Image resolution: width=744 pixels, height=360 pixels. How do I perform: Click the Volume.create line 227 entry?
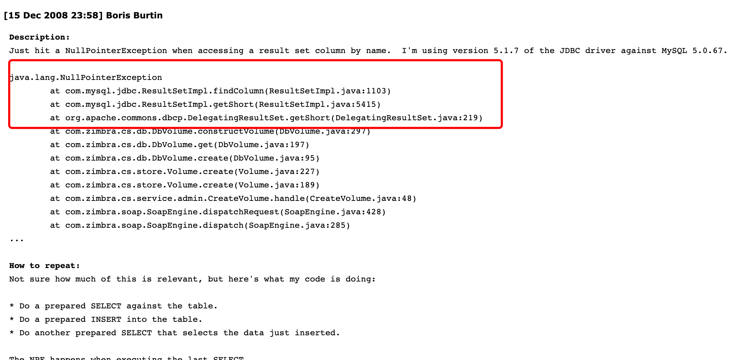click(185, 172)
